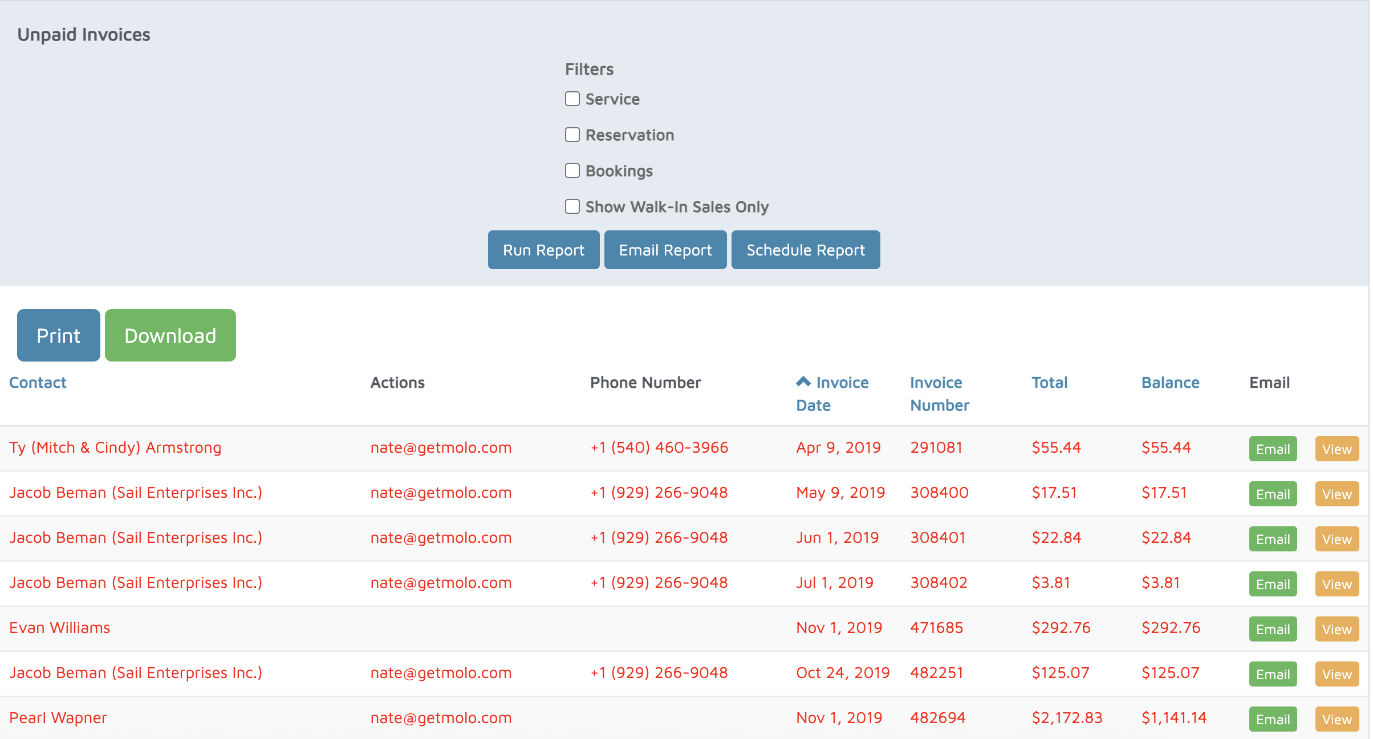
Task: Check the Reservation filter box
Action: click(x=572, y=135)
